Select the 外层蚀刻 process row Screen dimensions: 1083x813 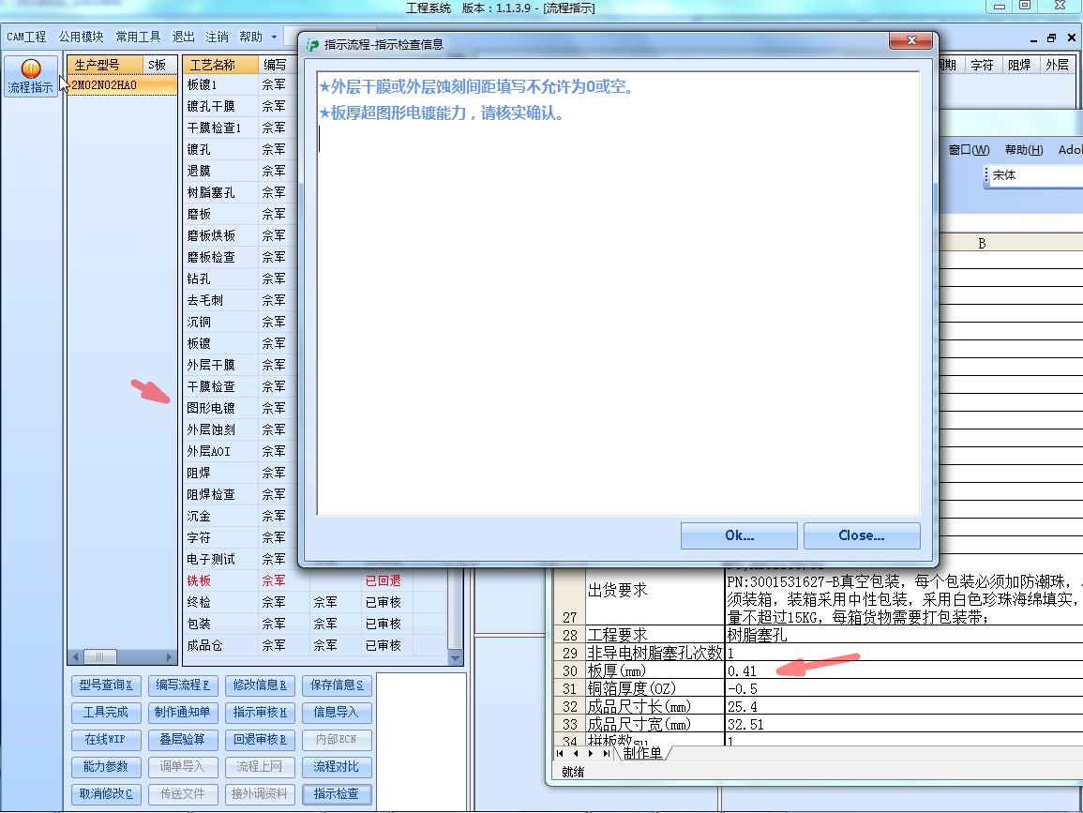[240, 429]
